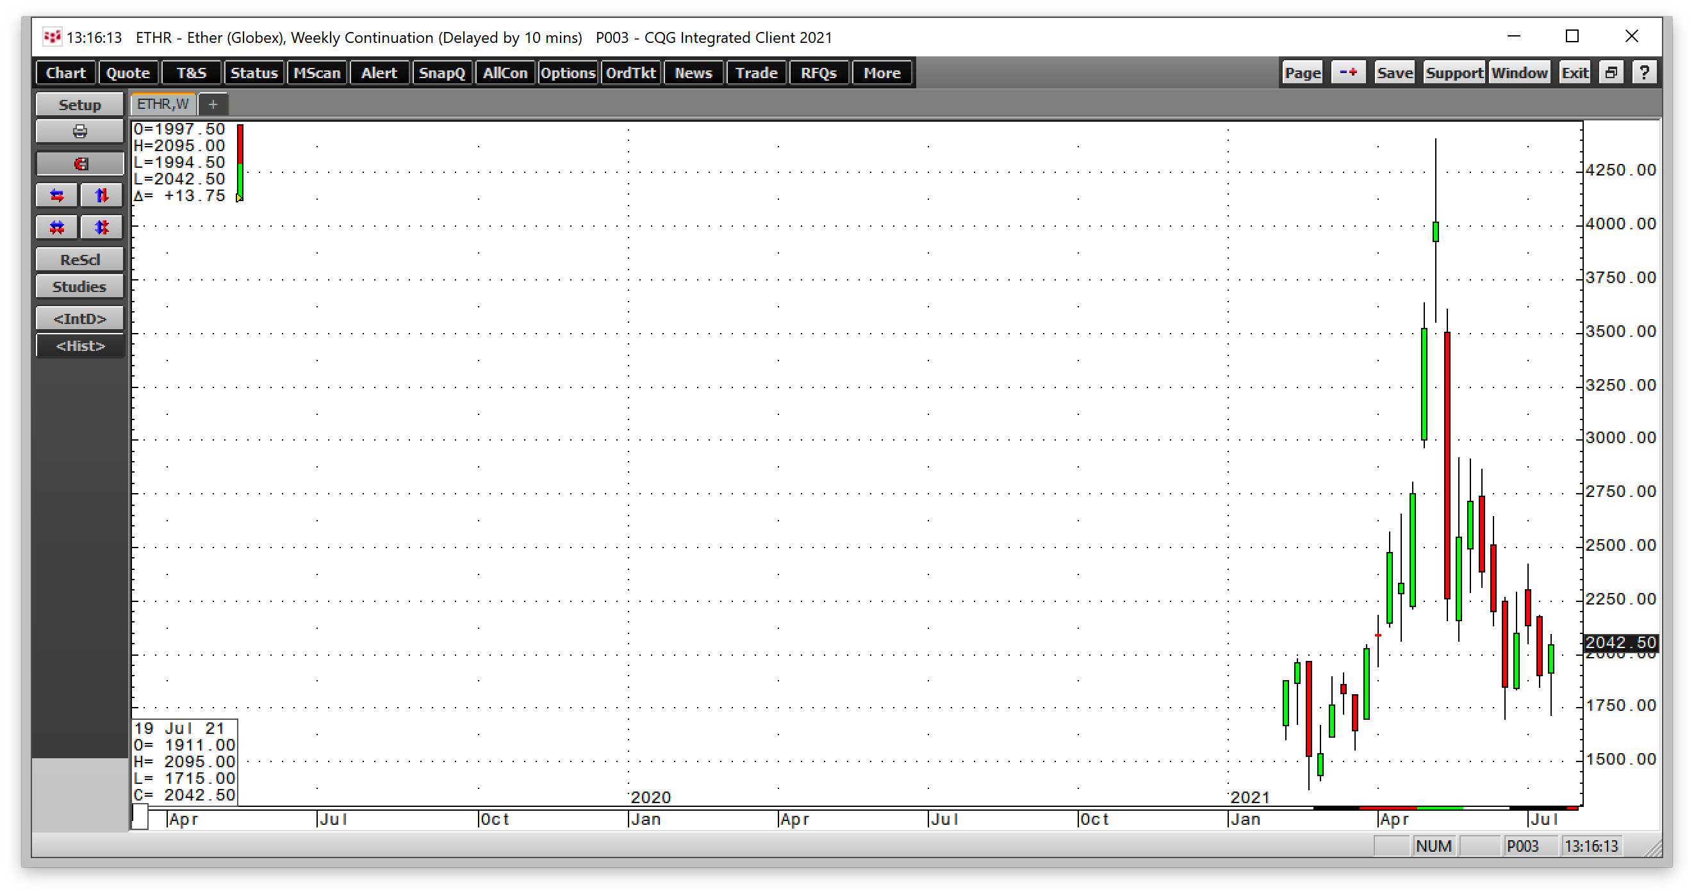1694x894 pixels.
Task: Click the printer icon button
Action: tap(79, 131)
